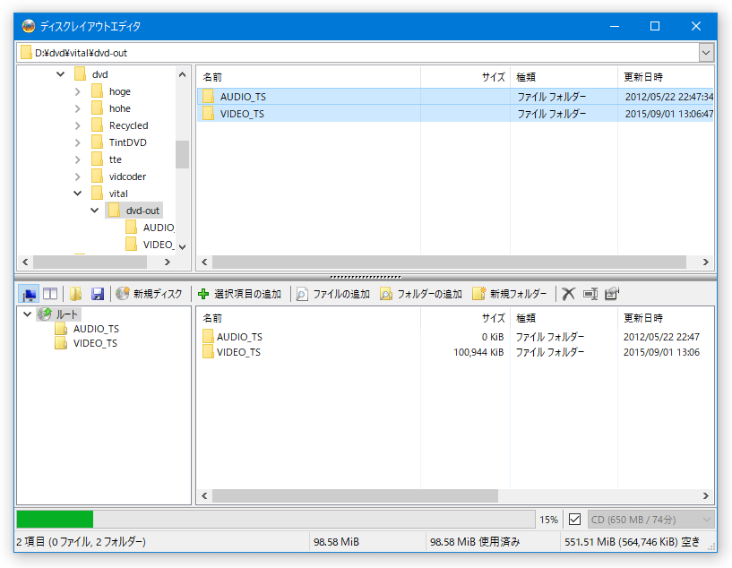Click the open layout folder icon

(x=75, y=294)
